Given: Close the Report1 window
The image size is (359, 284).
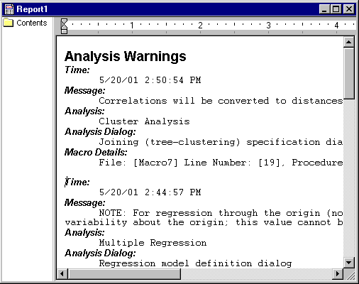Looking at the screenshot, I should click(x=349, y=9).
